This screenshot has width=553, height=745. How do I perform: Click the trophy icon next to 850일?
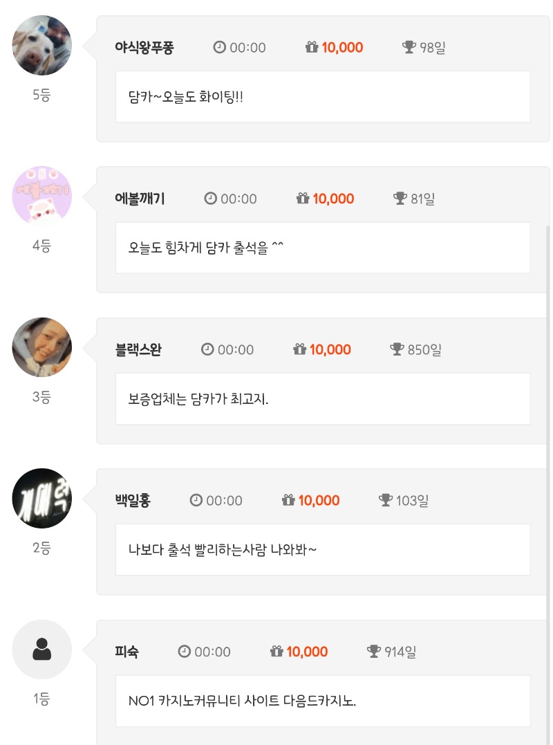[397, 349]
